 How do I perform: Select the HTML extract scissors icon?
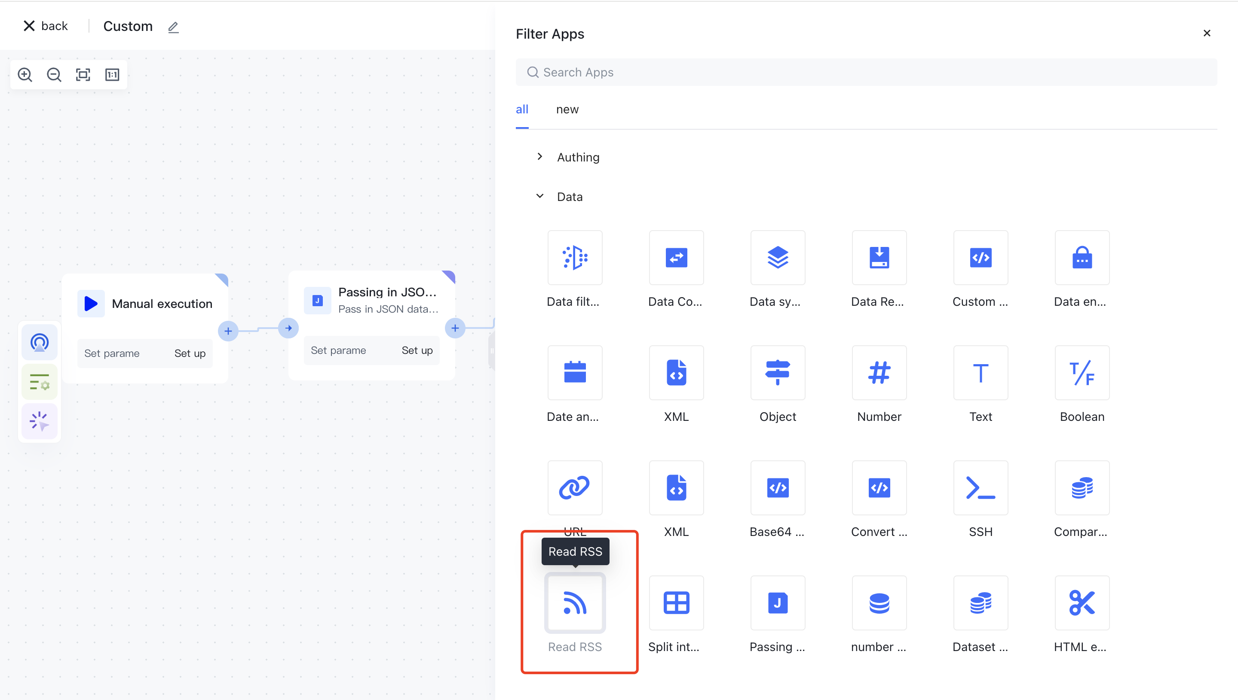pos(1082,603)
